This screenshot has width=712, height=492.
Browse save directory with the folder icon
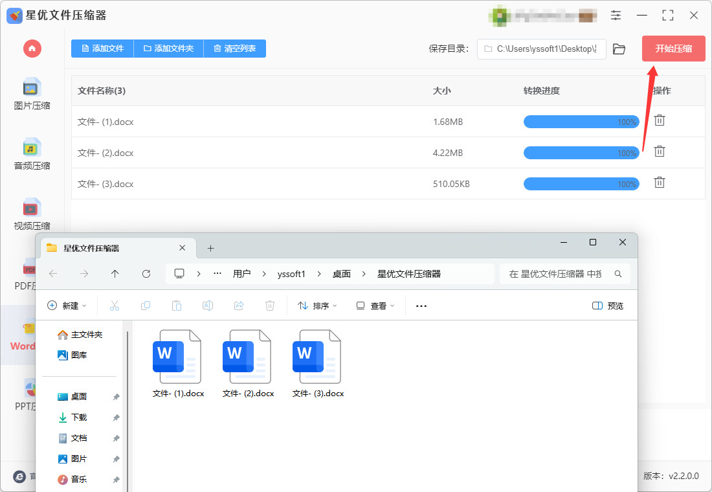pyautogui.click(x=619, y=49)
